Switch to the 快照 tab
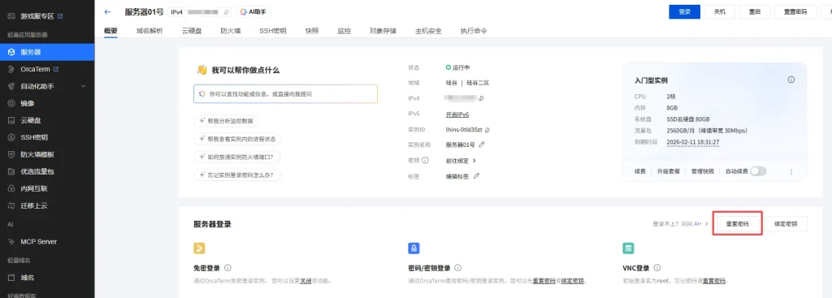This screenshot has width=832, height=298. click(312, 31)
